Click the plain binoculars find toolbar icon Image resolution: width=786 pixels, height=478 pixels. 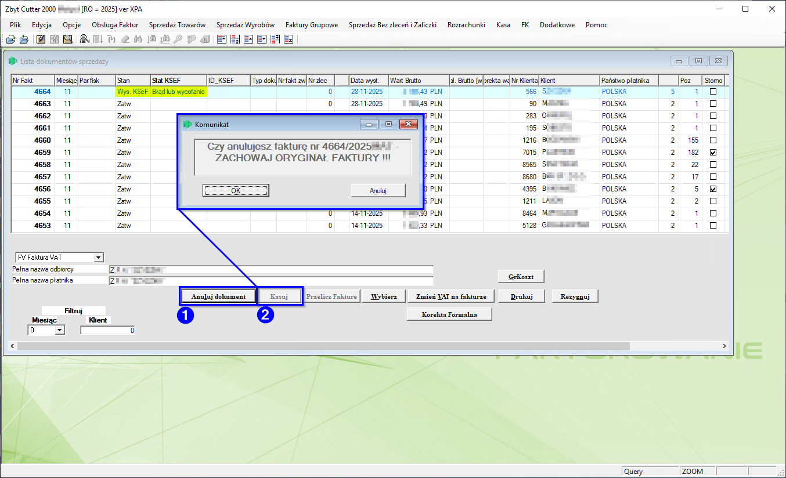click(x=138, y=39)
